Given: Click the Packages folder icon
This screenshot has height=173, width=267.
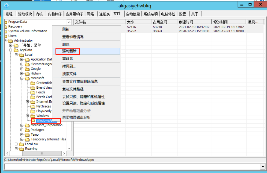Looking at the screenshot, I should tap(27, 130).
